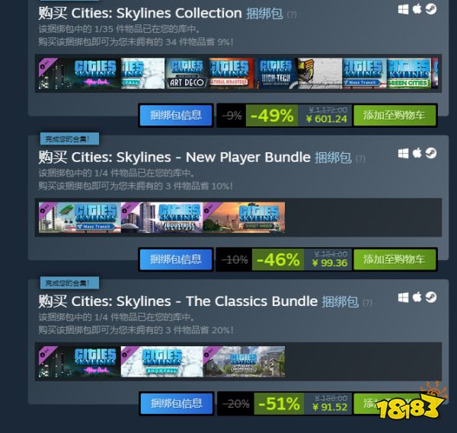457x433 pixels.
Task: Open 捆绑包信息 for New Player Bundle
Action: 176,259
